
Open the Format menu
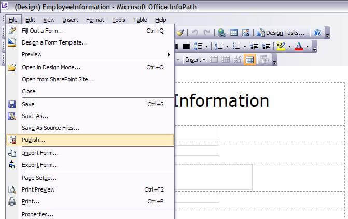[95, 20]
